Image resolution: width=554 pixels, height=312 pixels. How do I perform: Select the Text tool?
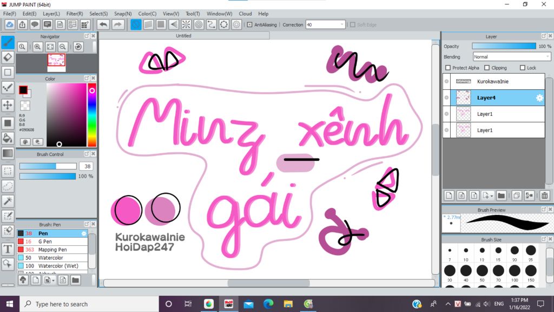[8, 249]
